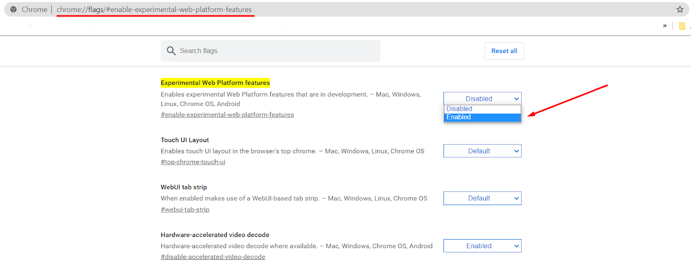Click the Chrome site info icon
The width and height of the screenshot is (691, 271).
point(13,9)
